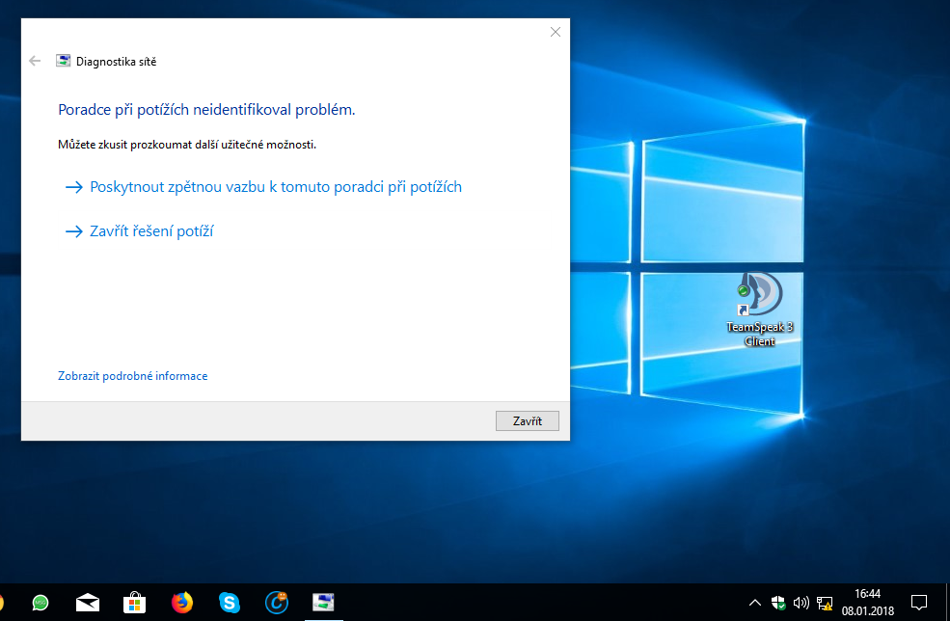Screen dimensions: 950x621
Task: Open Windows Defender tray icon
Action: (x=778, y=603)
